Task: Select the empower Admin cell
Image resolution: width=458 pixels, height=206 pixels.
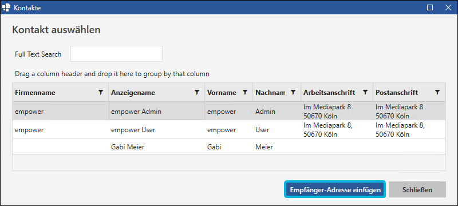Action: pos(156,111)
